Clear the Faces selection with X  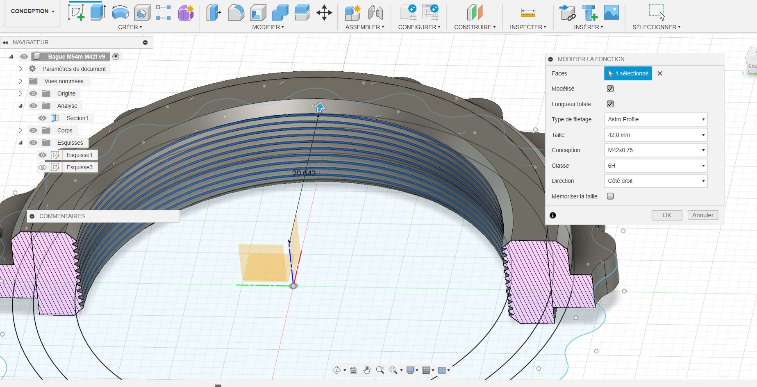click(x=660, y=74)
